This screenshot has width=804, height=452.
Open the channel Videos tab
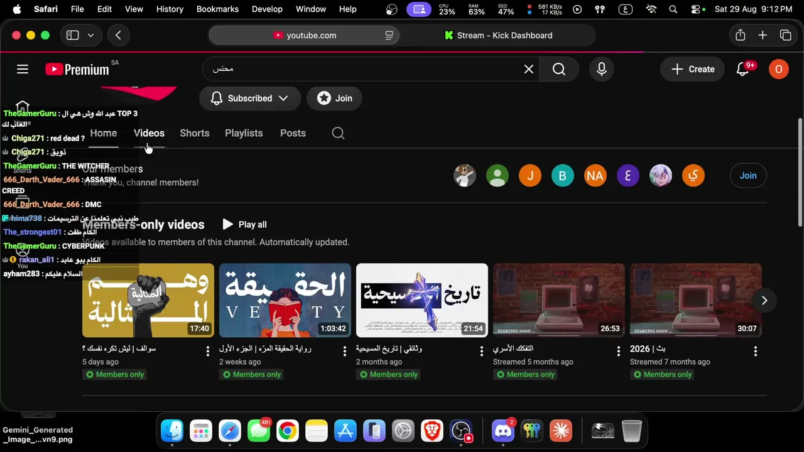pos(149,133)
